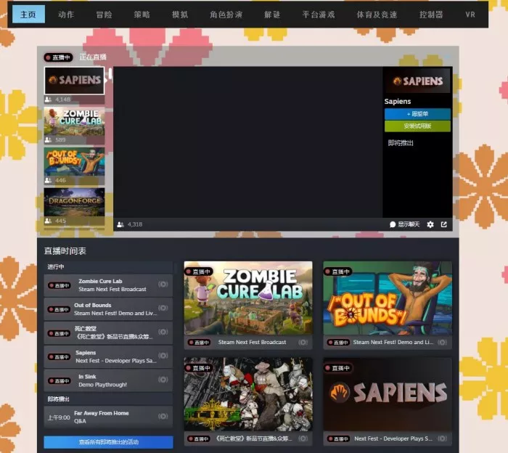Toggle reminder icon on 死亡教堂 schedule row

click(163, 332)
